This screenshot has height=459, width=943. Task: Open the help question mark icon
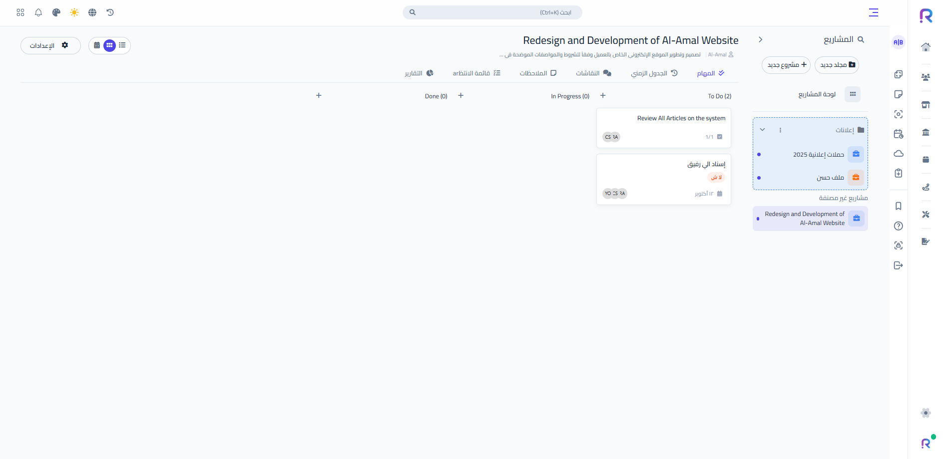[x=898, y=226]
